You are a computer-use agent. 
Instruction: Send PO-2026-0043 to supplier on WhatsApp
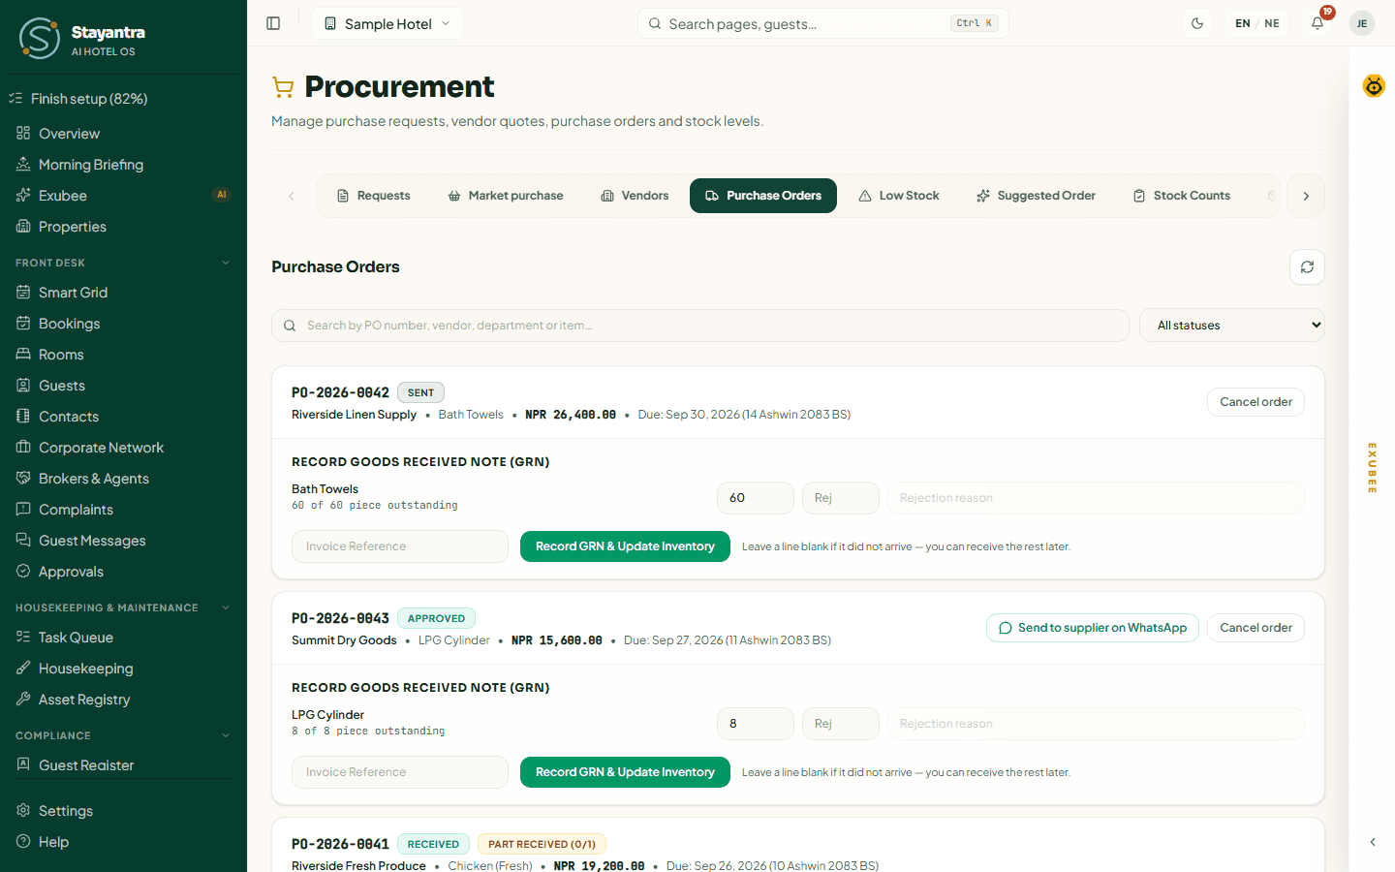(x=1093, y=628)
